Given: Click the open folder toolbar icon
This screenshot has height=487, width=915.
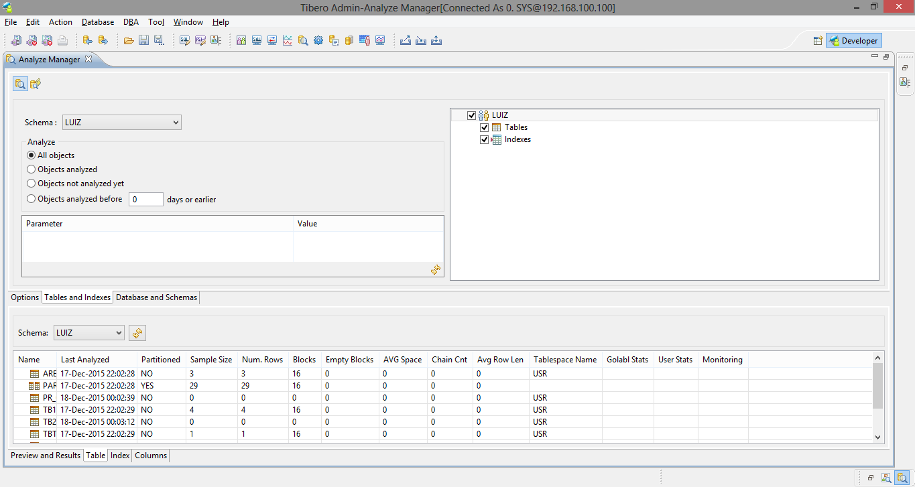Looking at the screenshot, I should point(129,41).
